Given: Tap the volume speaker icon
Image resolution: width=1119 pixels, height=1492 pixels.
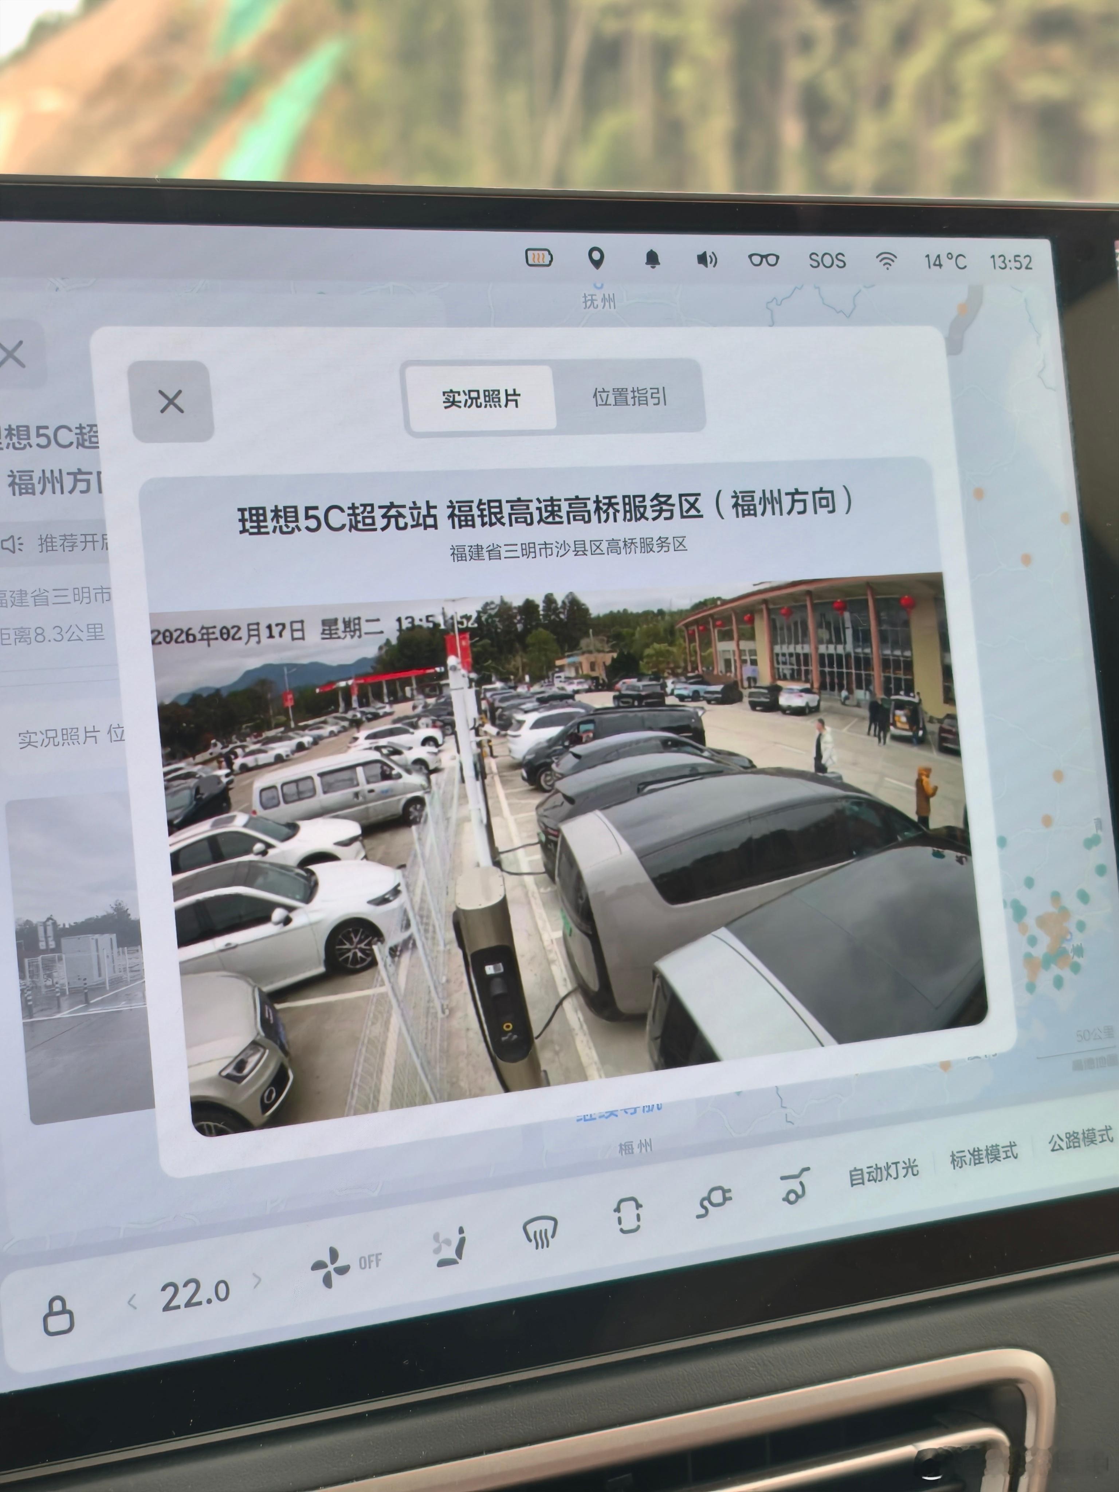Looking at the screenshot, I should pyautogui.click(x=706, y=259).
